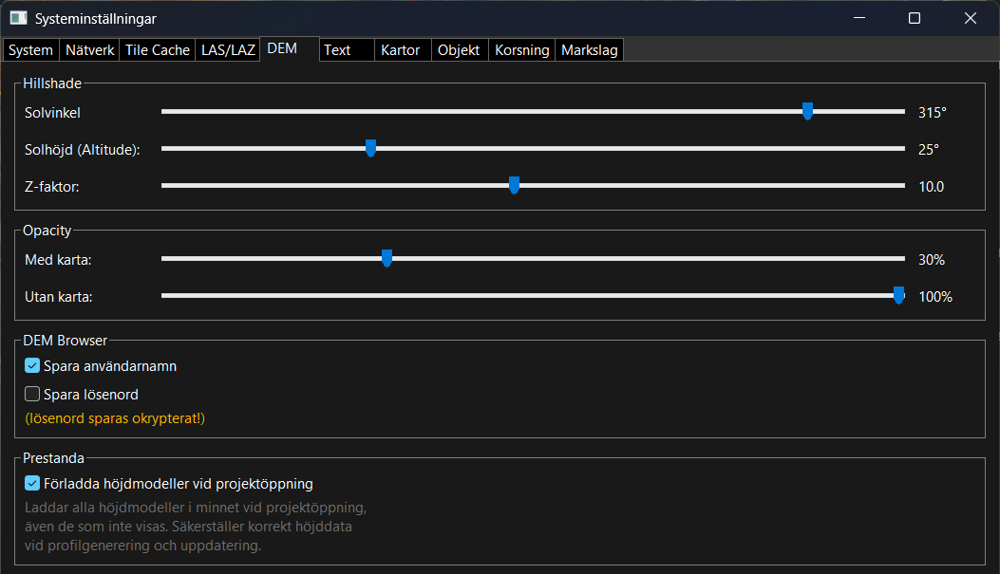Click the "Med karta:" label

tap(58, 260)
